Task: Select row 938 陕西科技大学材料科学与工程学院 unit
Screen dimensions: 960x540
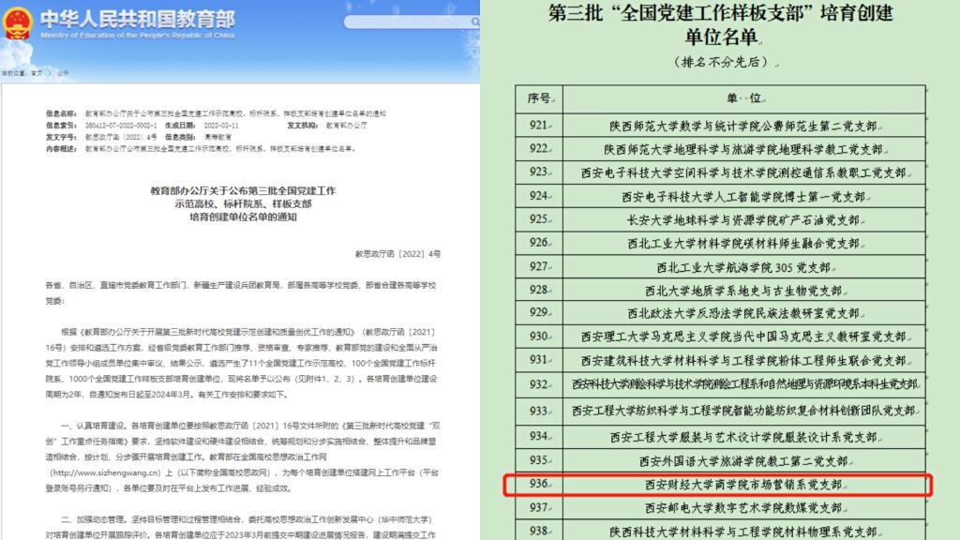Action: pos(743,531)
